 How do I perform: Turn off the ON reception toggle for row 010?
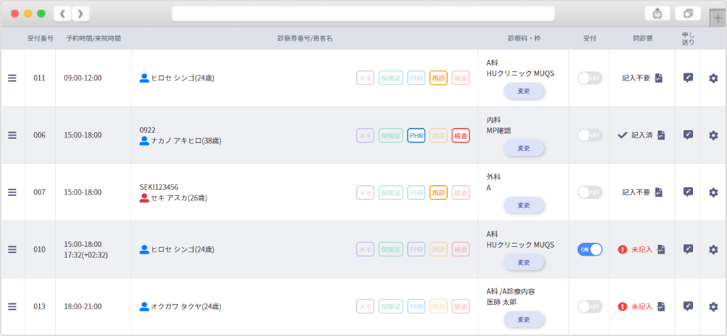click(590, 250)
